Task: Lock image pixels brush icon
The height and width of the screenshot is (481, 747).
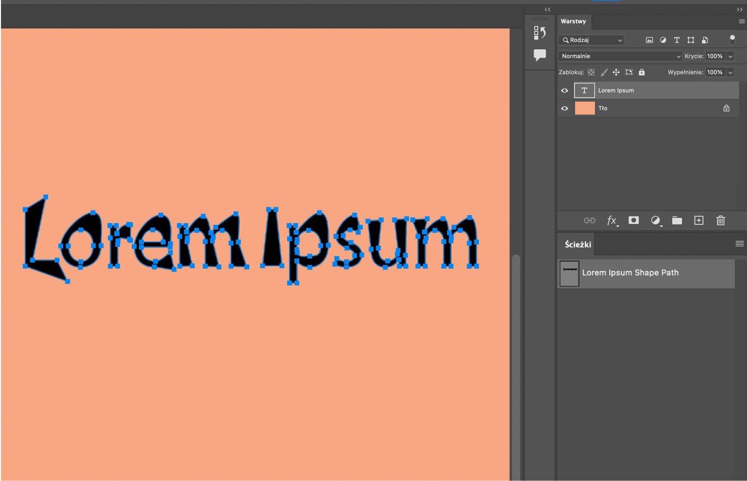Action: pos(604,72)
